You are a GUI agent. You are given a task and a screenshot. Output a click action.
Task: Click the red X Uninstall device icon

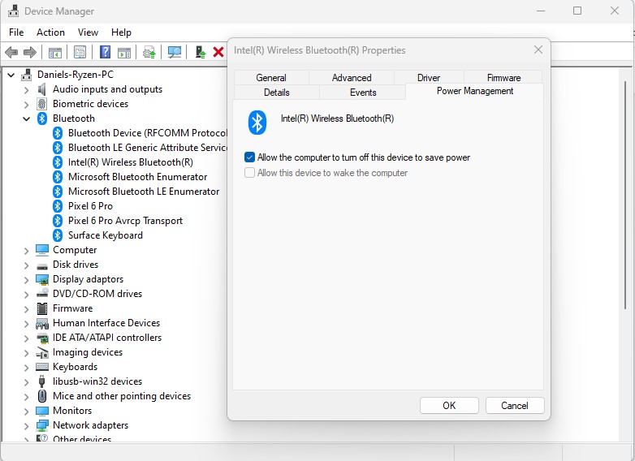218,52
